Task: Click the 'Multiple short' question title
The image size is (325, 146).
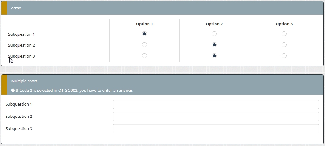Action: [x=24, y=81]
